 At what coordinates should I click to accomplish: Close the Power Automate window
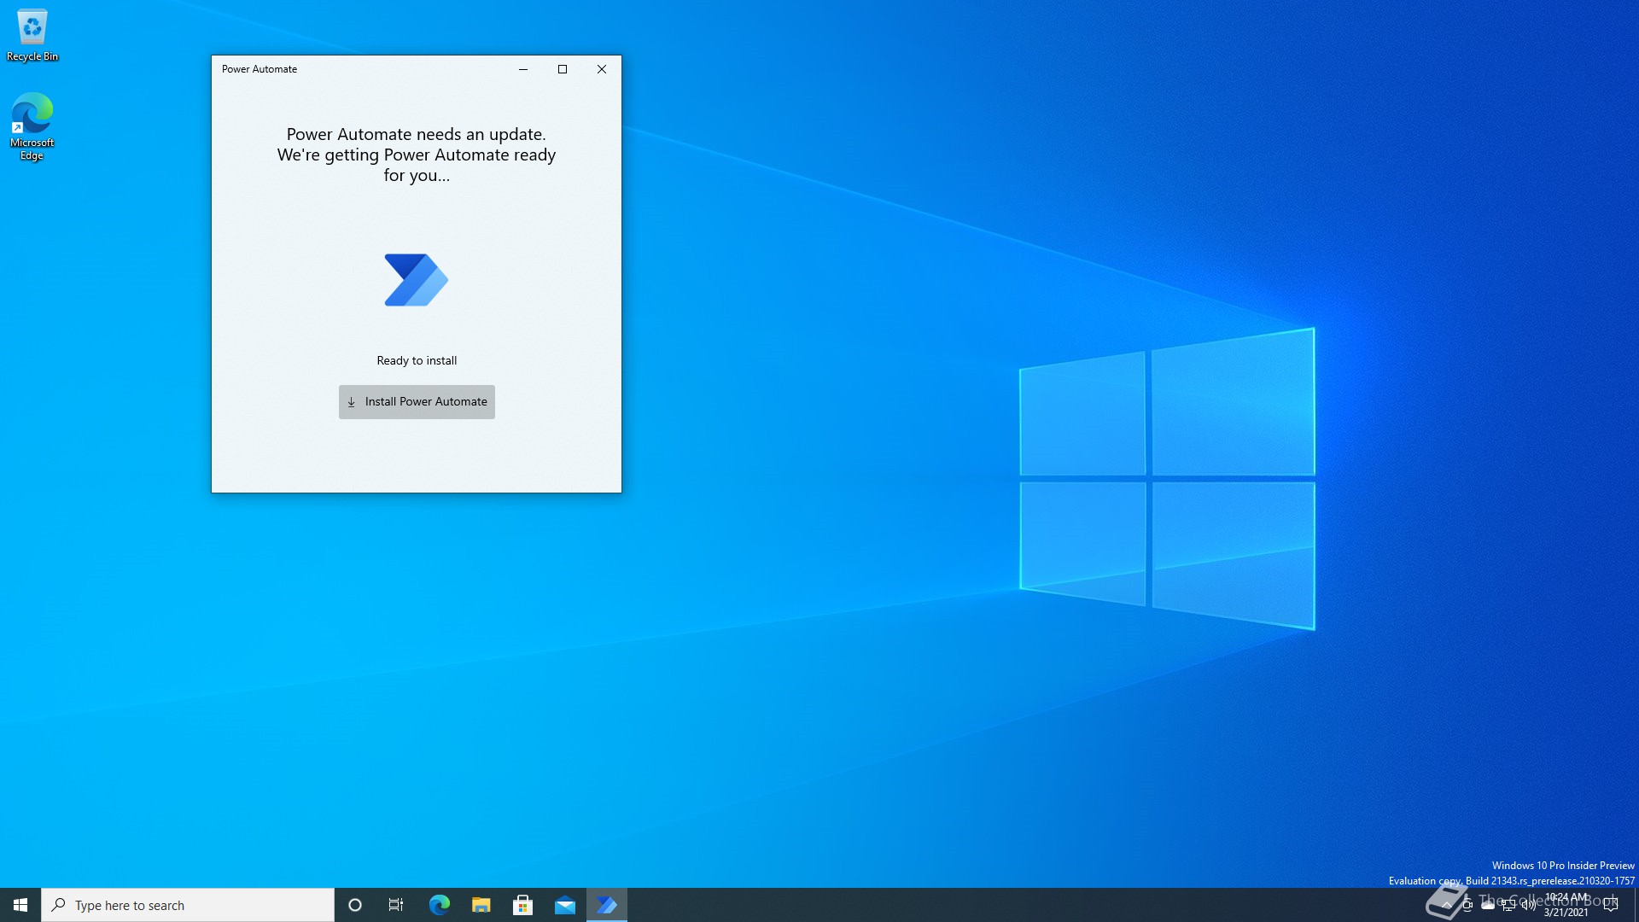pos(602,69)
